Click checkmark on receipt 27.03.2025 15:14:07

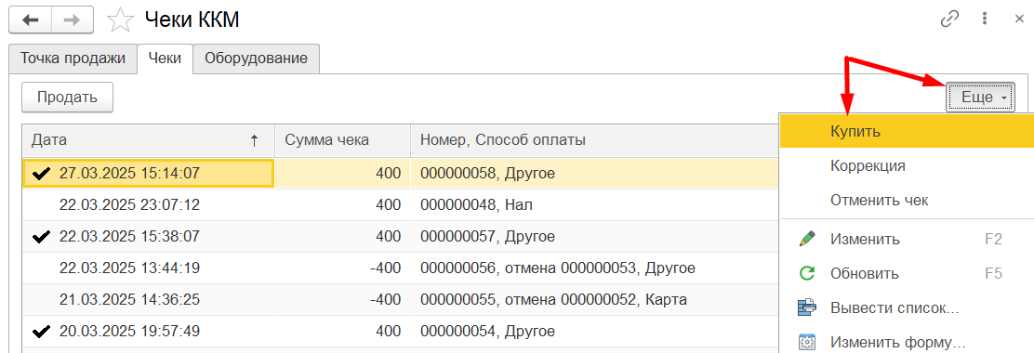tap(41, 174)
